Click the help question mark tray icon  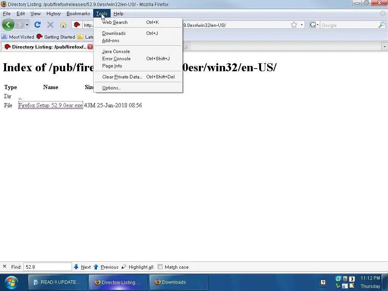coord(323,282)
